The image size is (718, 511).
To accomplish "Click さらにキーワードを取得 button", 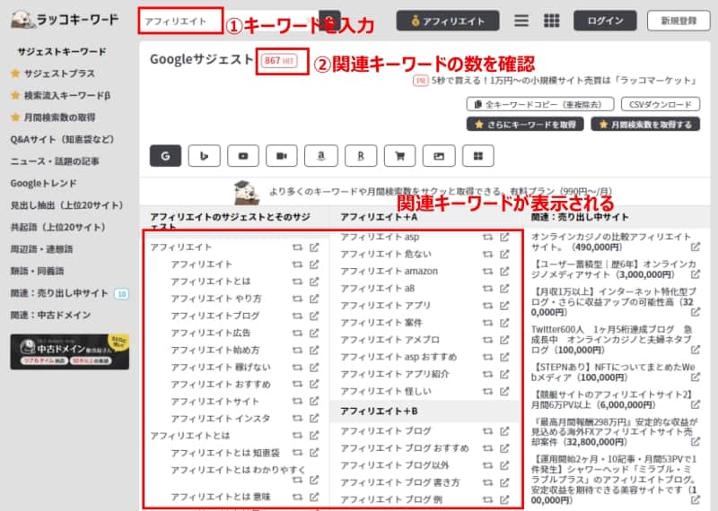I will (525, 125).
